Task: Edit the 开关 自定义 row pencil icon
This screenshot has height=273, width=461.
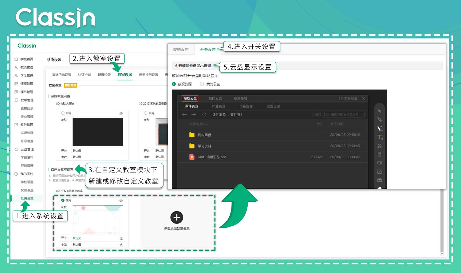Action: [121, 238]
